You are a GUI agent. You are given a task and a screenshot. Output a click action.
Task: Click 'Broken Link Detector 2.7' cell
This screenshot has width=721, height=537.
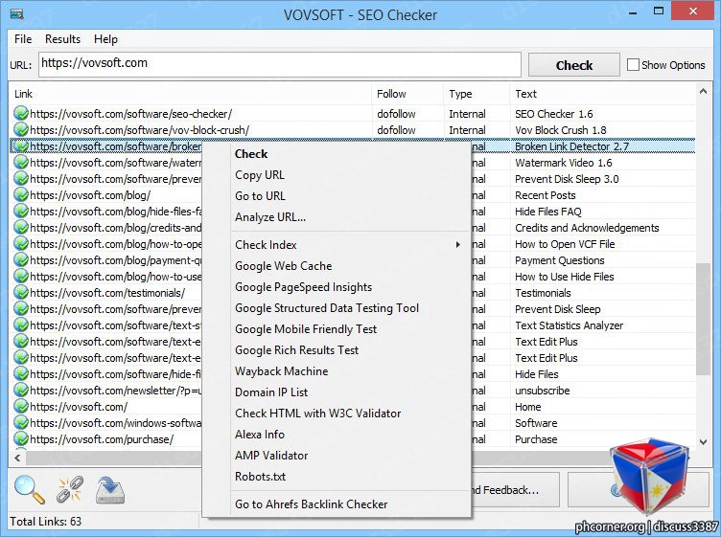571,146
